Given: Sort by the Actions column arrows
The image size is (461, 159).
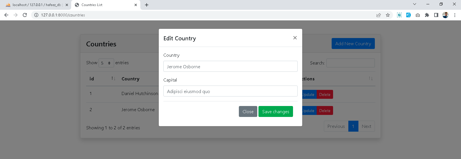Looking at the screenshot, I should coord(371,79).
